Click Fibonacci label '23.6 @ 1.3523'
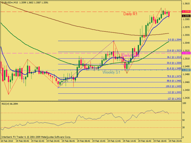The image size is (191, 143). [x=174, y=50]
